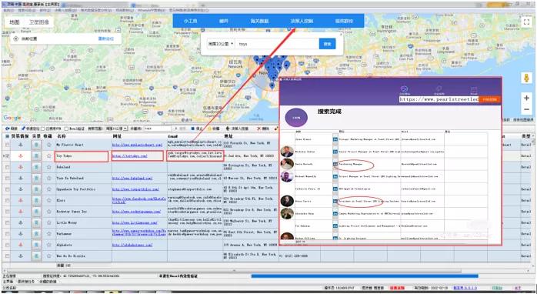Star My Plastic Heart as favorite
Image resolution: width=537 pixels, height=294 pixels.
point(48,145)
